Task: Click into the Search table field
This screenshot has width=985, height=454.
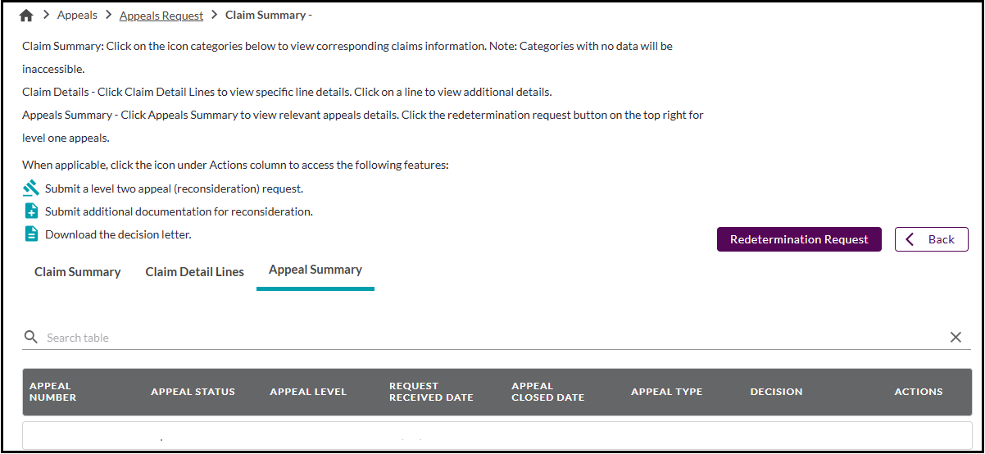Action: [492, 338]
